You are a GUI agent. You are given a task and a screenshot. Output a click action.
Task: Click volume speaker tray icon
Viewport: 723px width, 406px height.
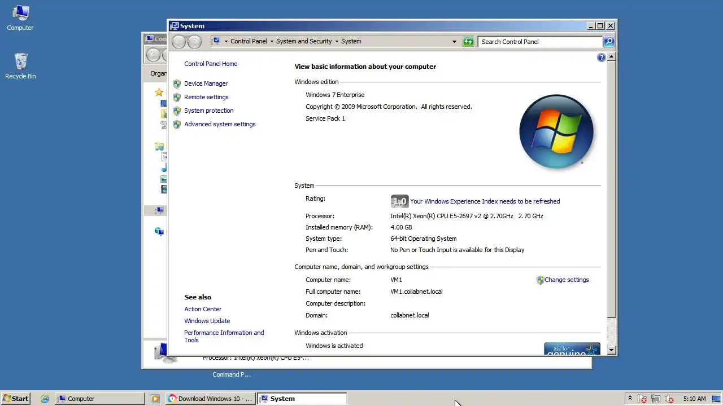point(669,399)
